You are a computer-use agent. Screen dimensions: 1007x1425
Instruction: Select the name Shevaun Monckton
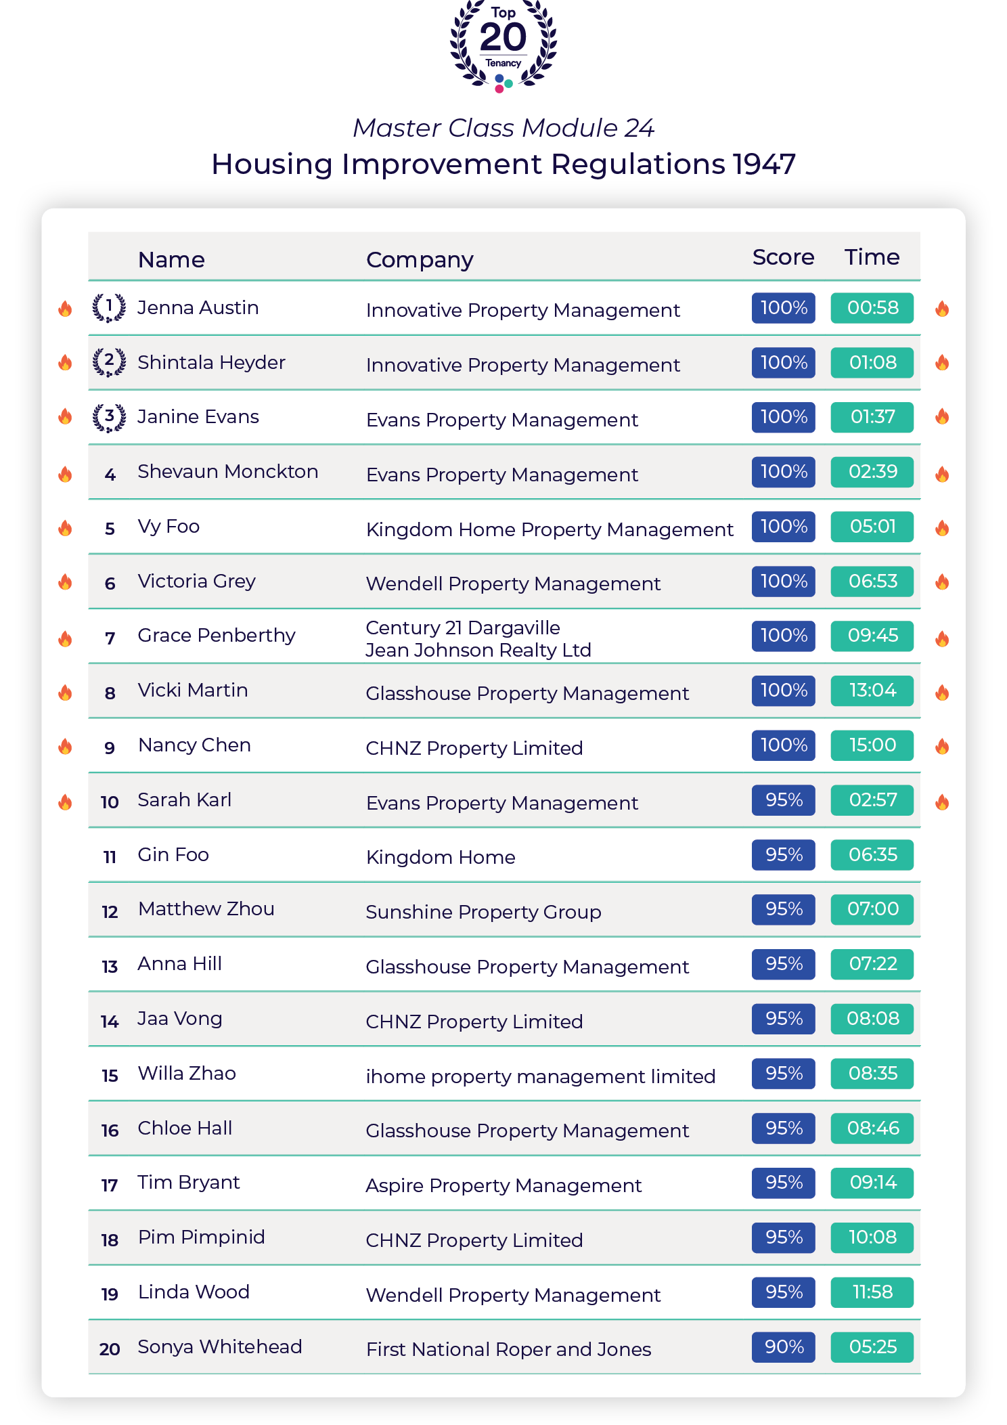(x=227, y=472)
